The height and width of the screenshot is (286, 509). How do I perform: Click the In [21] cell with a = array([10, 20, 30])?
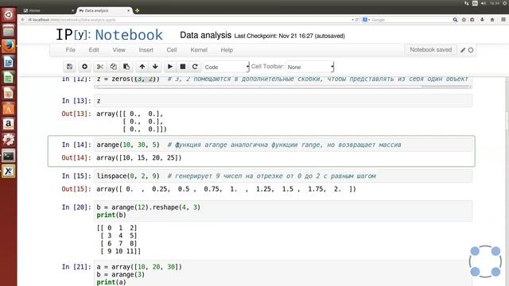283,273
